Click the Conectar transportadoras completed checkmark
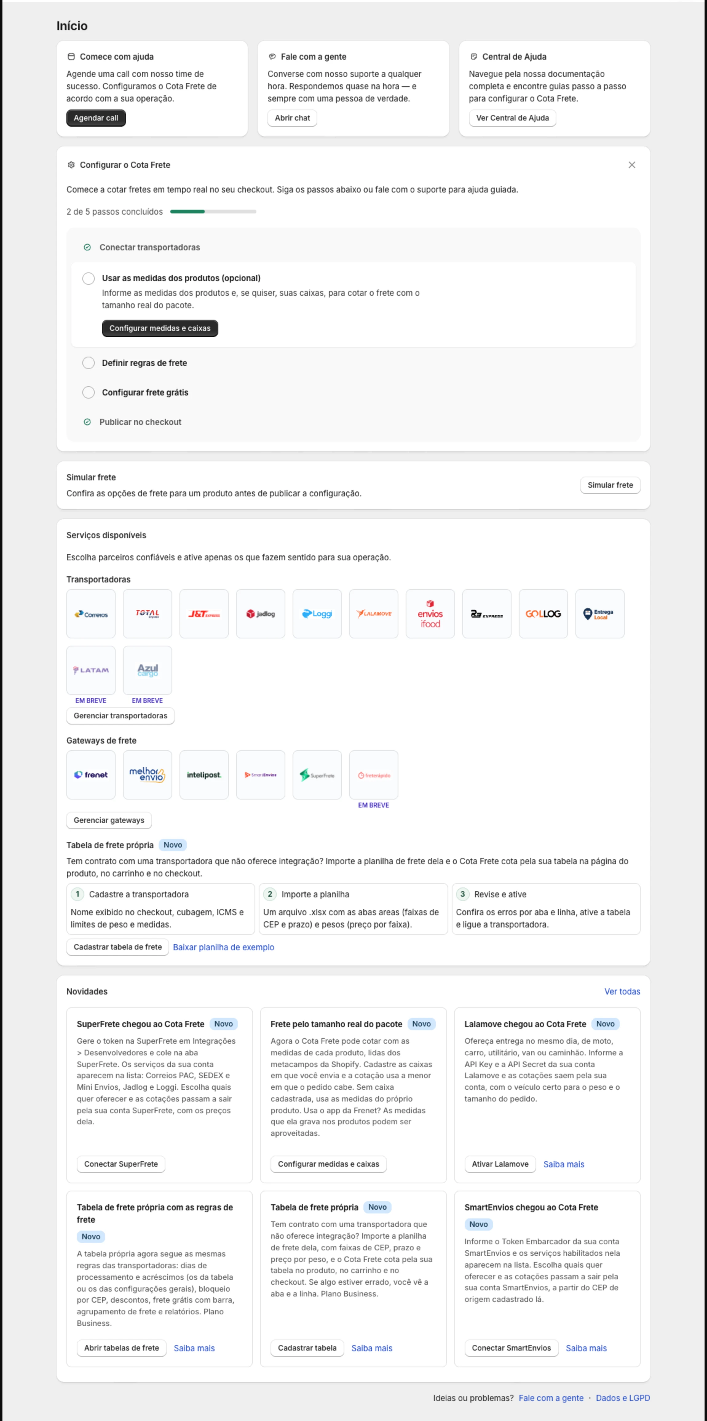 87,247
